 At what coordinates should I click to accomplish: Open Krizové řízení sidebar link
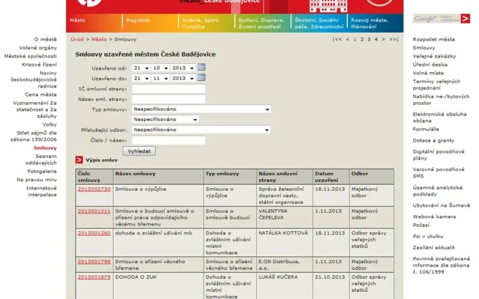39,65
